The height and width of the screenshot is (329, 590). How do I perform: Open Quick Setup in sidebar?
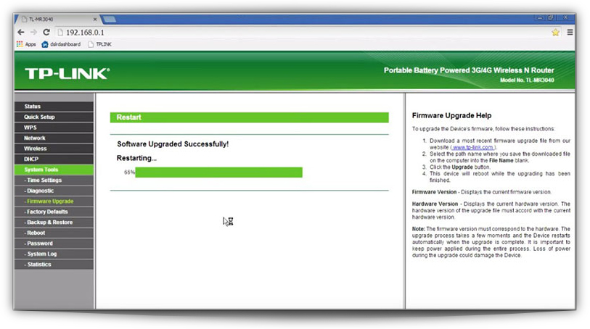(x=39, y=117)
